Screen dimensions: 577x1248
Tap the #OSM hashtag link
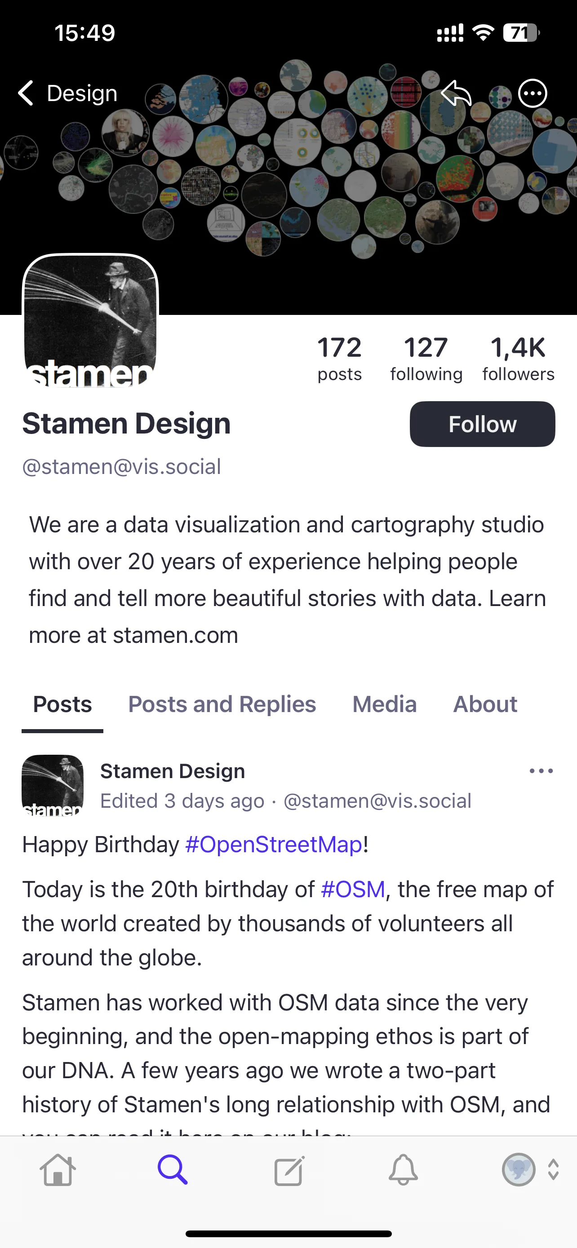(353, 890)
